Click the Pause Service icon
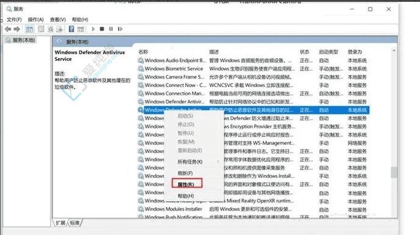Image resolution: width=420 pixels, height=235 pixels. (x=111, y=29)
